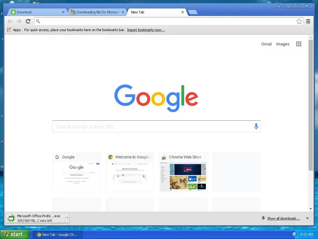Close the New Tab tab
The height and width of the screenshot is (239, 318).
click(x=183, y=12)
